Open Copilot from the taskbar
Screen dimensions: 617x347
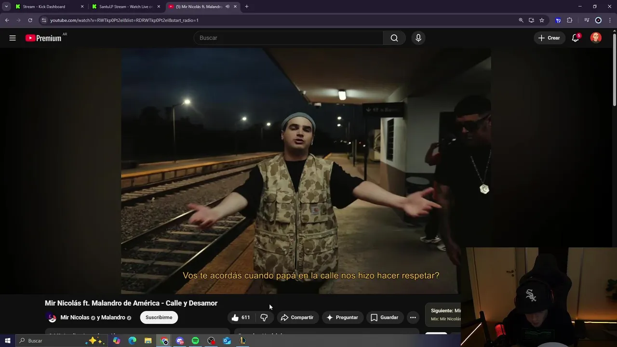[117, 341]
